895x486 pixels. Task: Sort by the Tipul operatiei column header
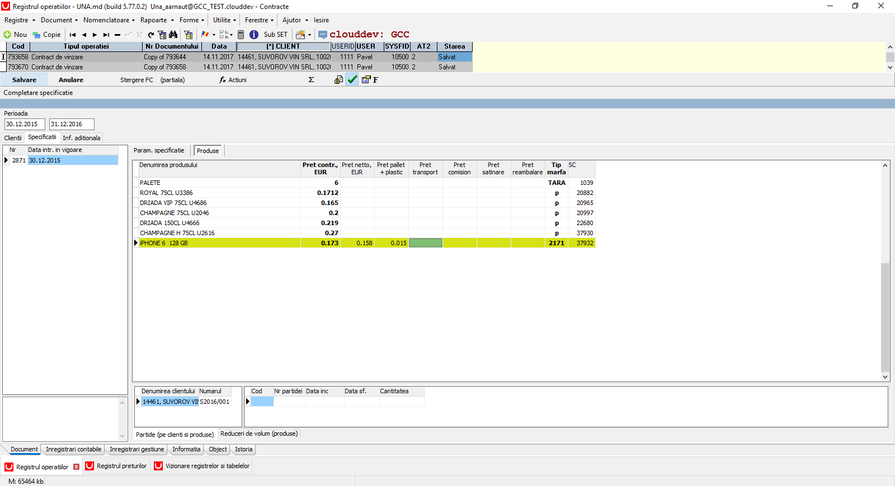point(86,46)
